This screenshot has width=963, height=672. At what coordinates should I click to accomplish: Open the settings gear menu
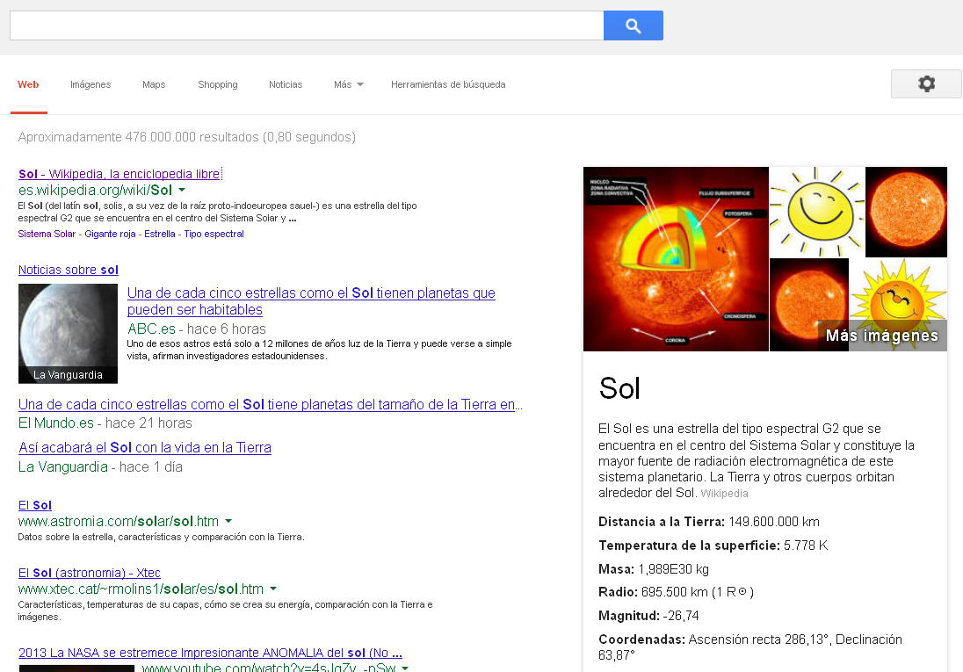pyautogui.click(x=926, y=83)
